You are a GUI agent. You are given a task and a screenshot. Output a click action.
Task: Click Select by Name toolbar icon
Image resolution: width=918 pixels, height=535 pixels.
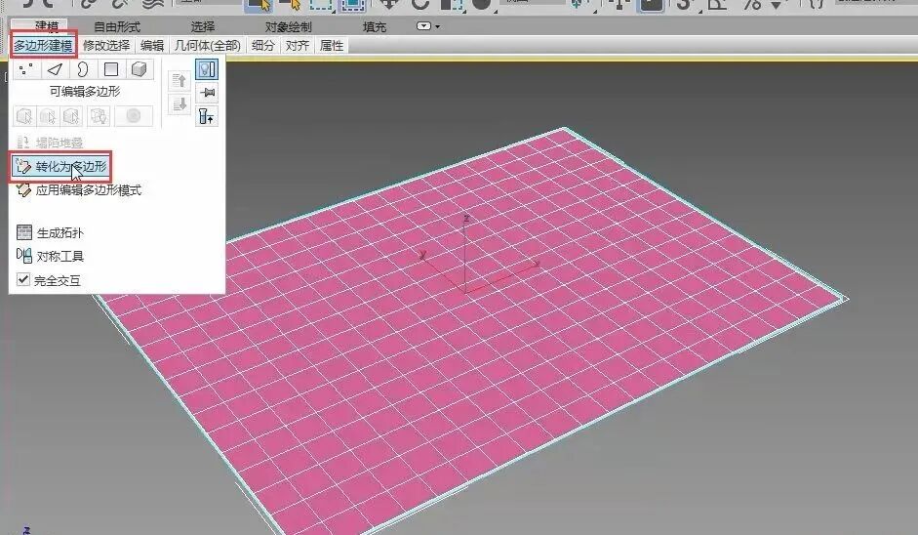[291, 5]
